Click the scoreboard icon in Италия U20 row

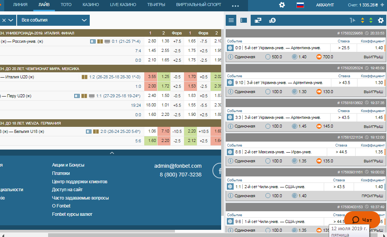click(84, 77)
